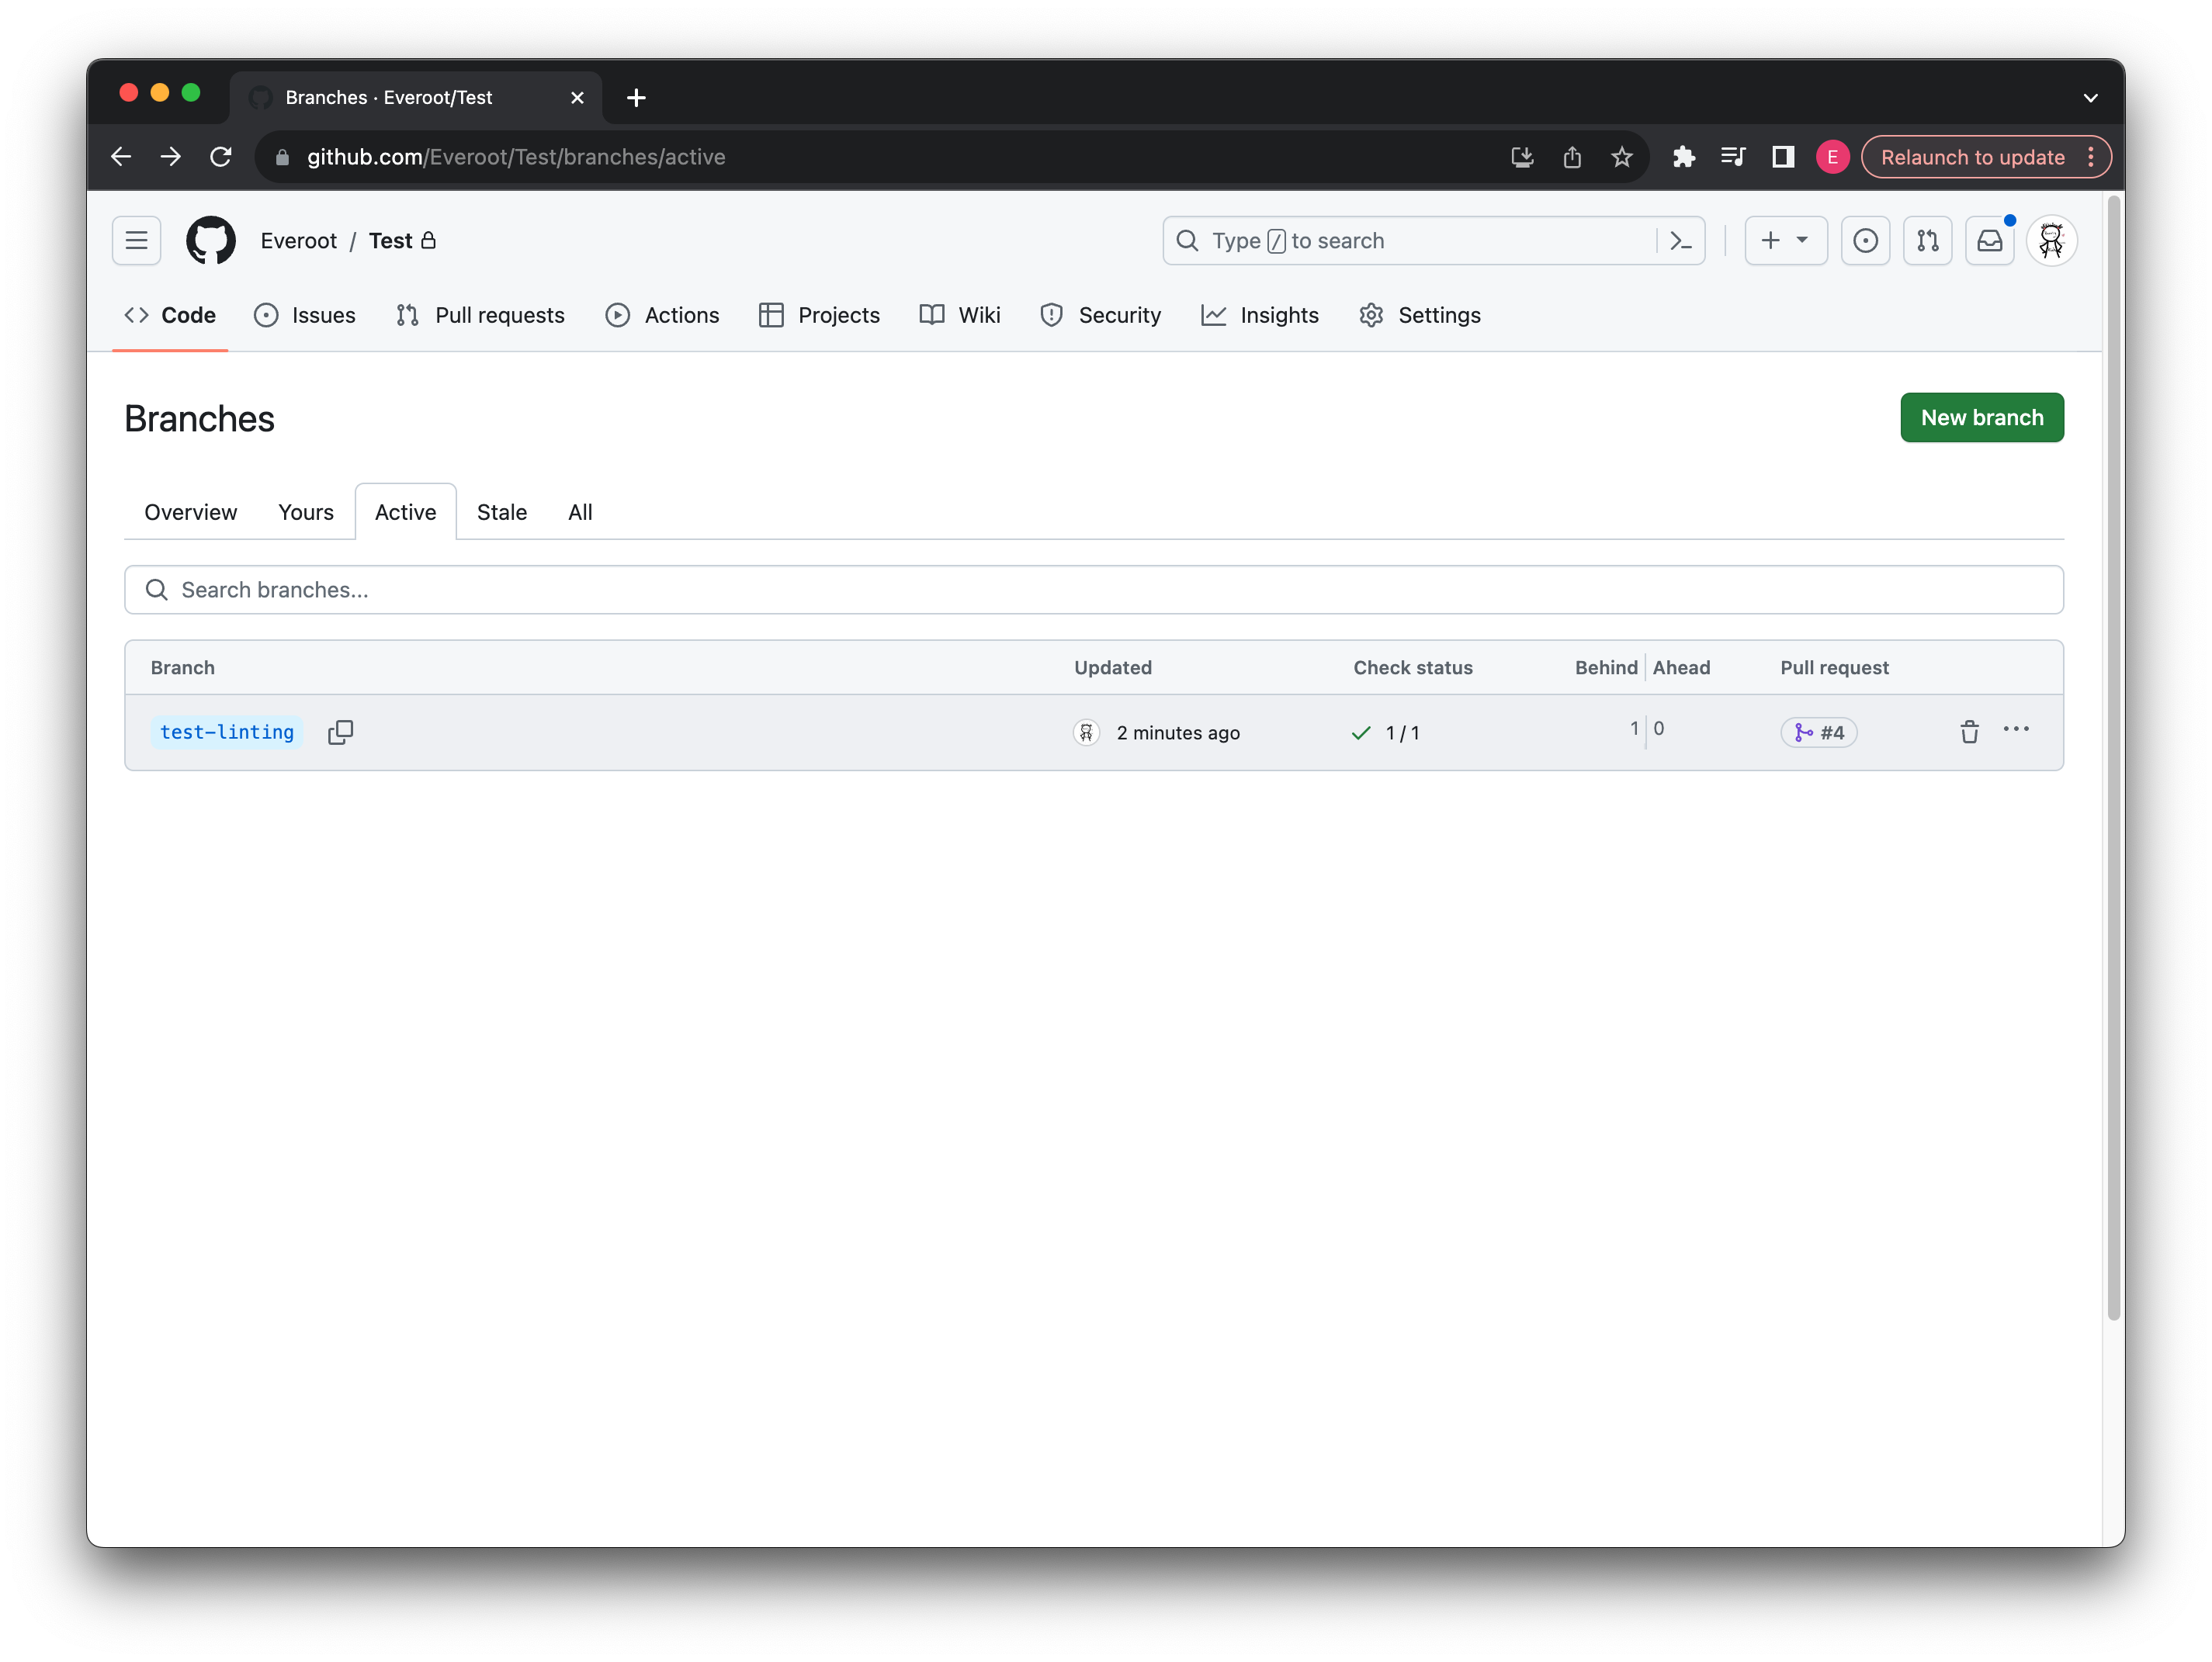
Task: Switch to the Stale branches tab
Action: pyautogui.click(x=501, y=512)
